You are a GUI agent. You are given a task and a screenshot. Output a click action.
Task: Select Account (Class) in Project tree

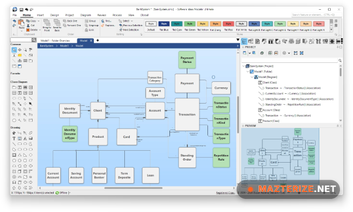point(269,110)
